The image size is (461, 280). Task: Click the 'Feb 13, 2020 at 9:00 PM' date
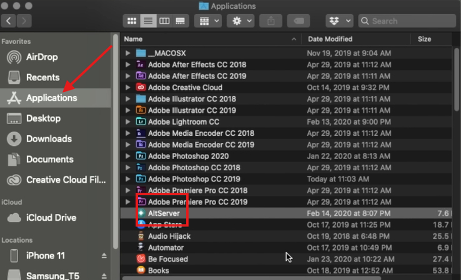tap(349, 122)
